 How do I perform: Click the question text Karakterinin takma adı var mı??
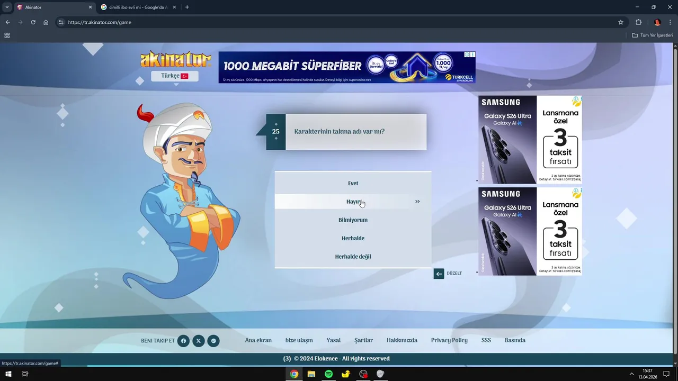[340, 132]
